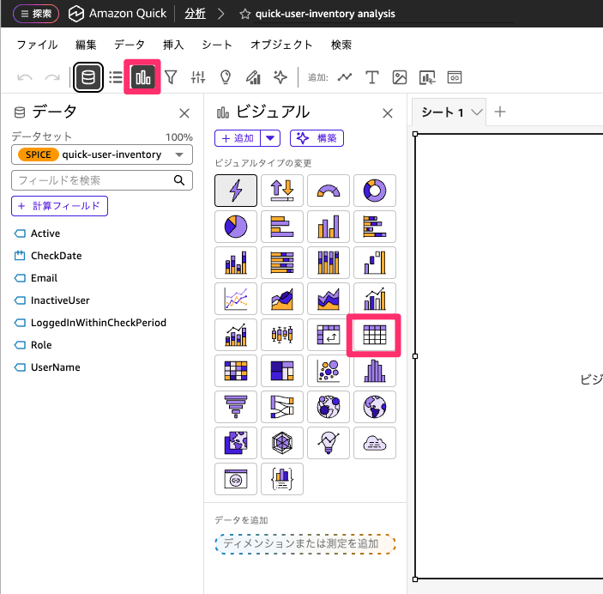Favorite the analysis with star icon
Screen dimensions: 603x594
coord(245,15)
